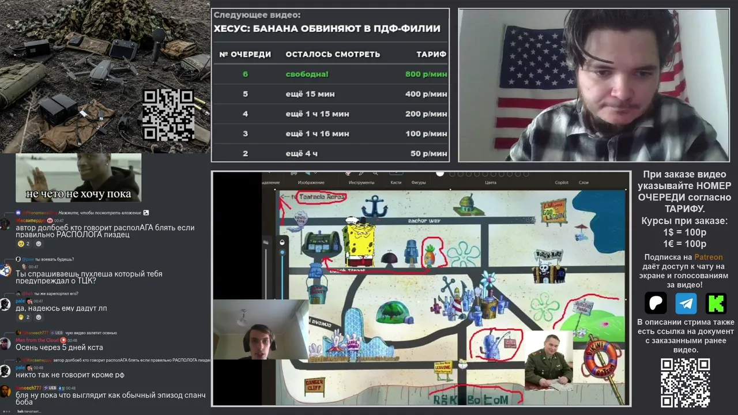Click the avatar beside 'Осень через 5 дней'

tap(5, 344)
